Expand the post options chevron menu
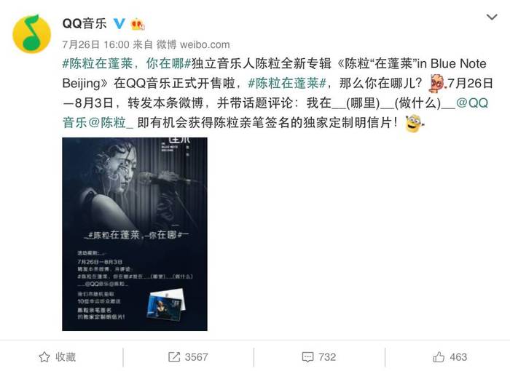The width and height of the screenshot is (510, 371). click(492, 17)
